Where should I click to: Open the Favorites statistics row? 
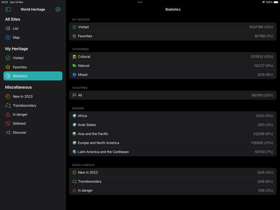point(173,36)
